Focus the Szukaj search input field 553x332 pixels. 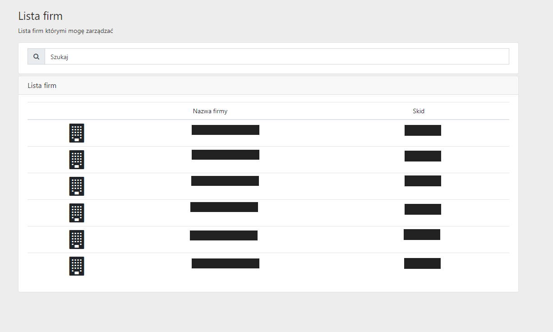(x=276, y=57)
